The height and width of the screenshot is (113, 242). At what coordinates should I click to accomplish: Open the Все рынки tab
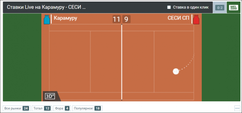tap(17, 108)
